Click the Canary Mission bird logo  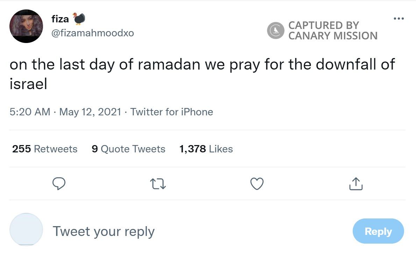click(x=276, y=30)
